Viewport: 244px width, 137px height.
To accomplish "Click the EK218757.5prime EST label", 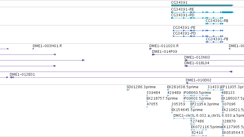I will click(x=162, y=98).
